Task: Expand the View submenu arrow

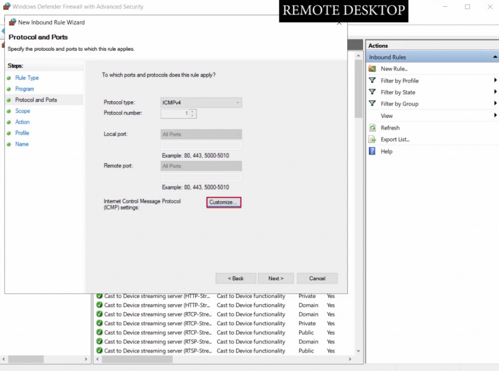Action: (x=495, y=115)
